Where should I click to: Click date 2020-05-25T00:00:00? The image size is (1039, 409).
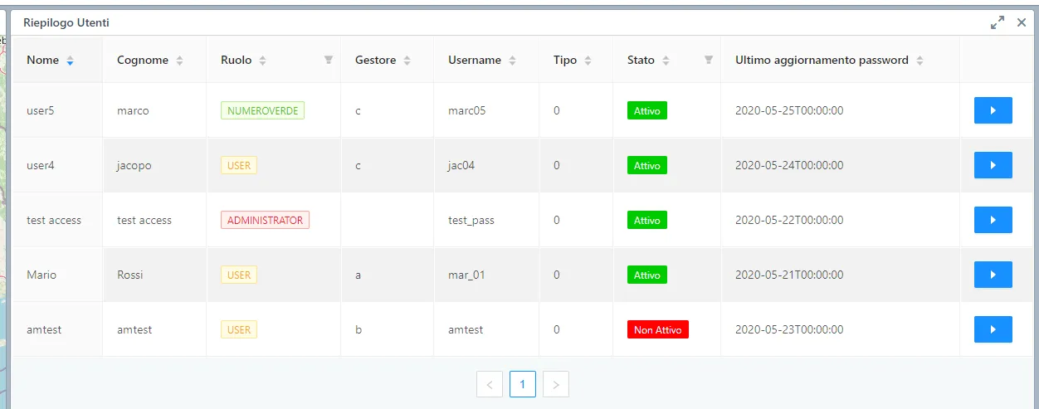789,110
